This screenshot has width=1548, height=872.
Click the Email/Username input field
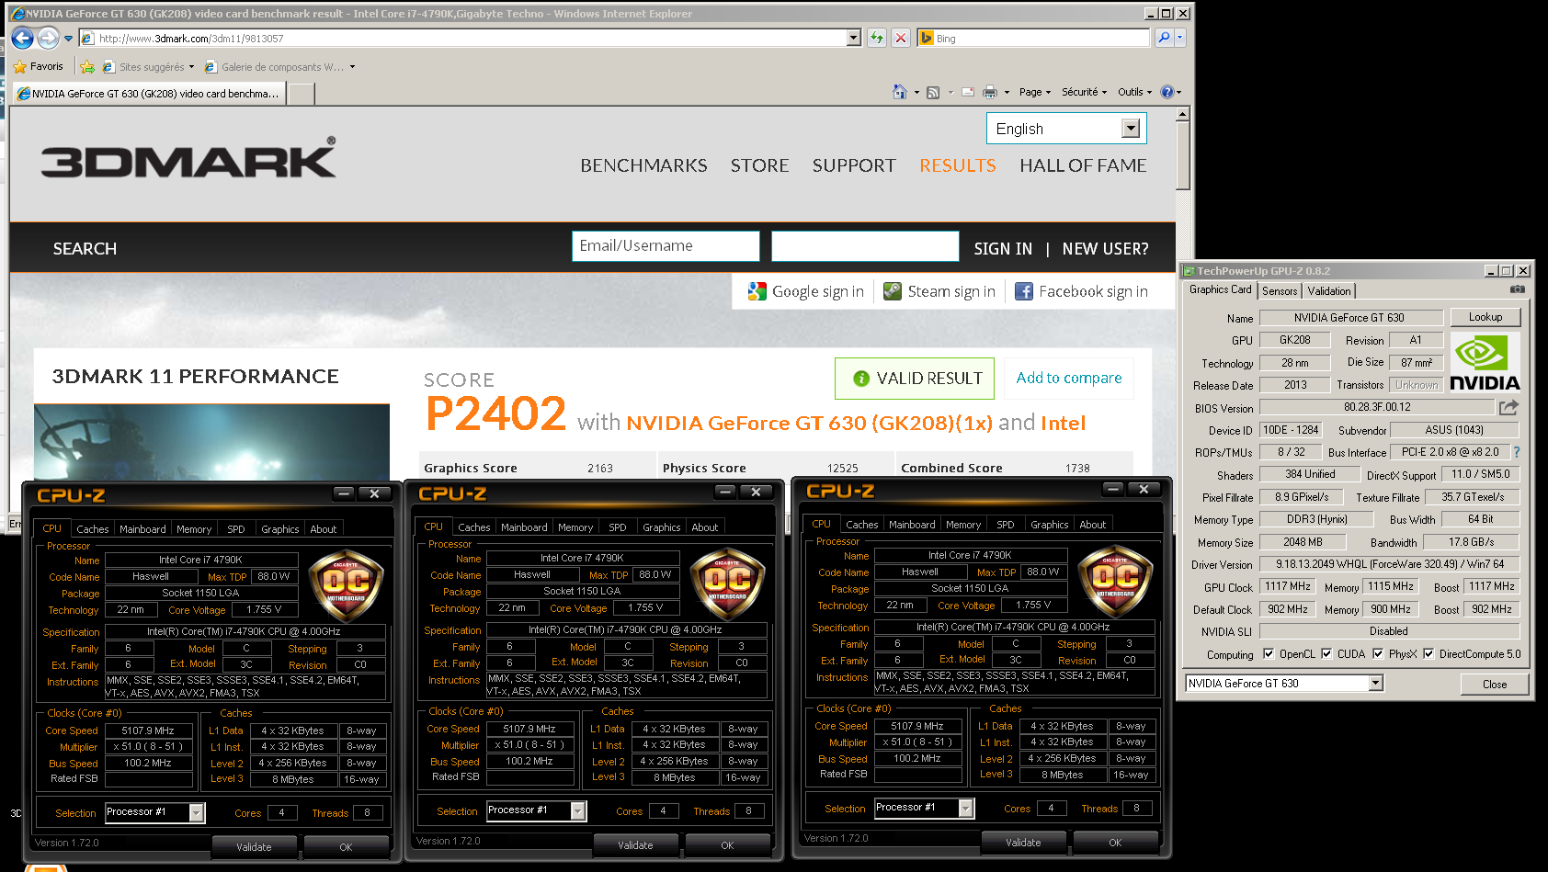coord(666,246)
